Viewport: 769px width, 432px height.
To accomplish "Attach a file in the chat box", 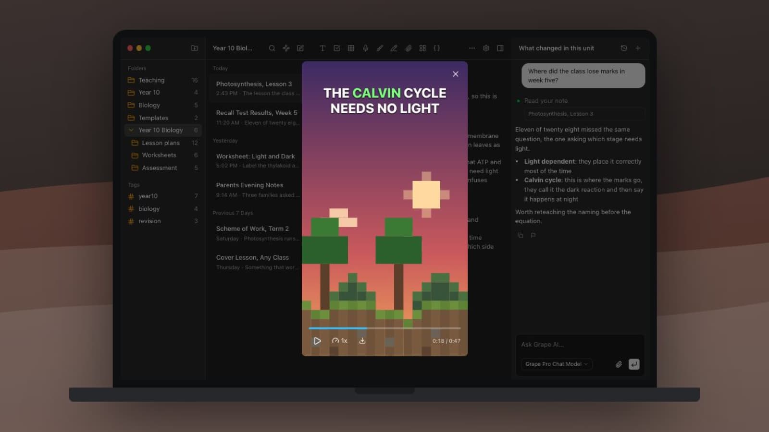I will point(619,364).
